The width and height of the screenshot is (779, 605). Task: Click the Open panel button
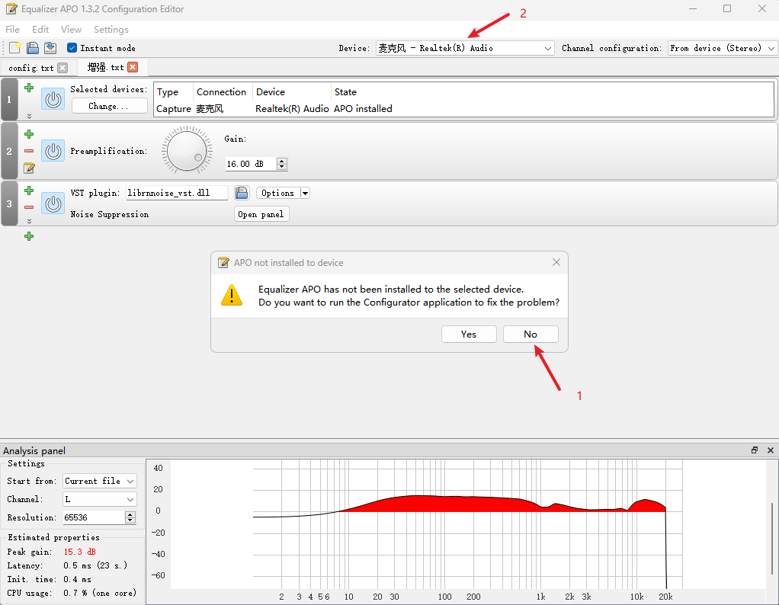261,214
